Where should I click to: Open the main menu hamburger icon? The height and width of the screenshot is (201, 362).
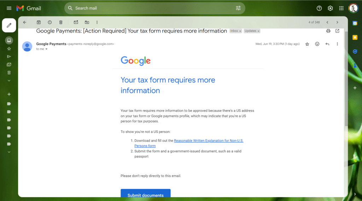(x=9, y=8)
